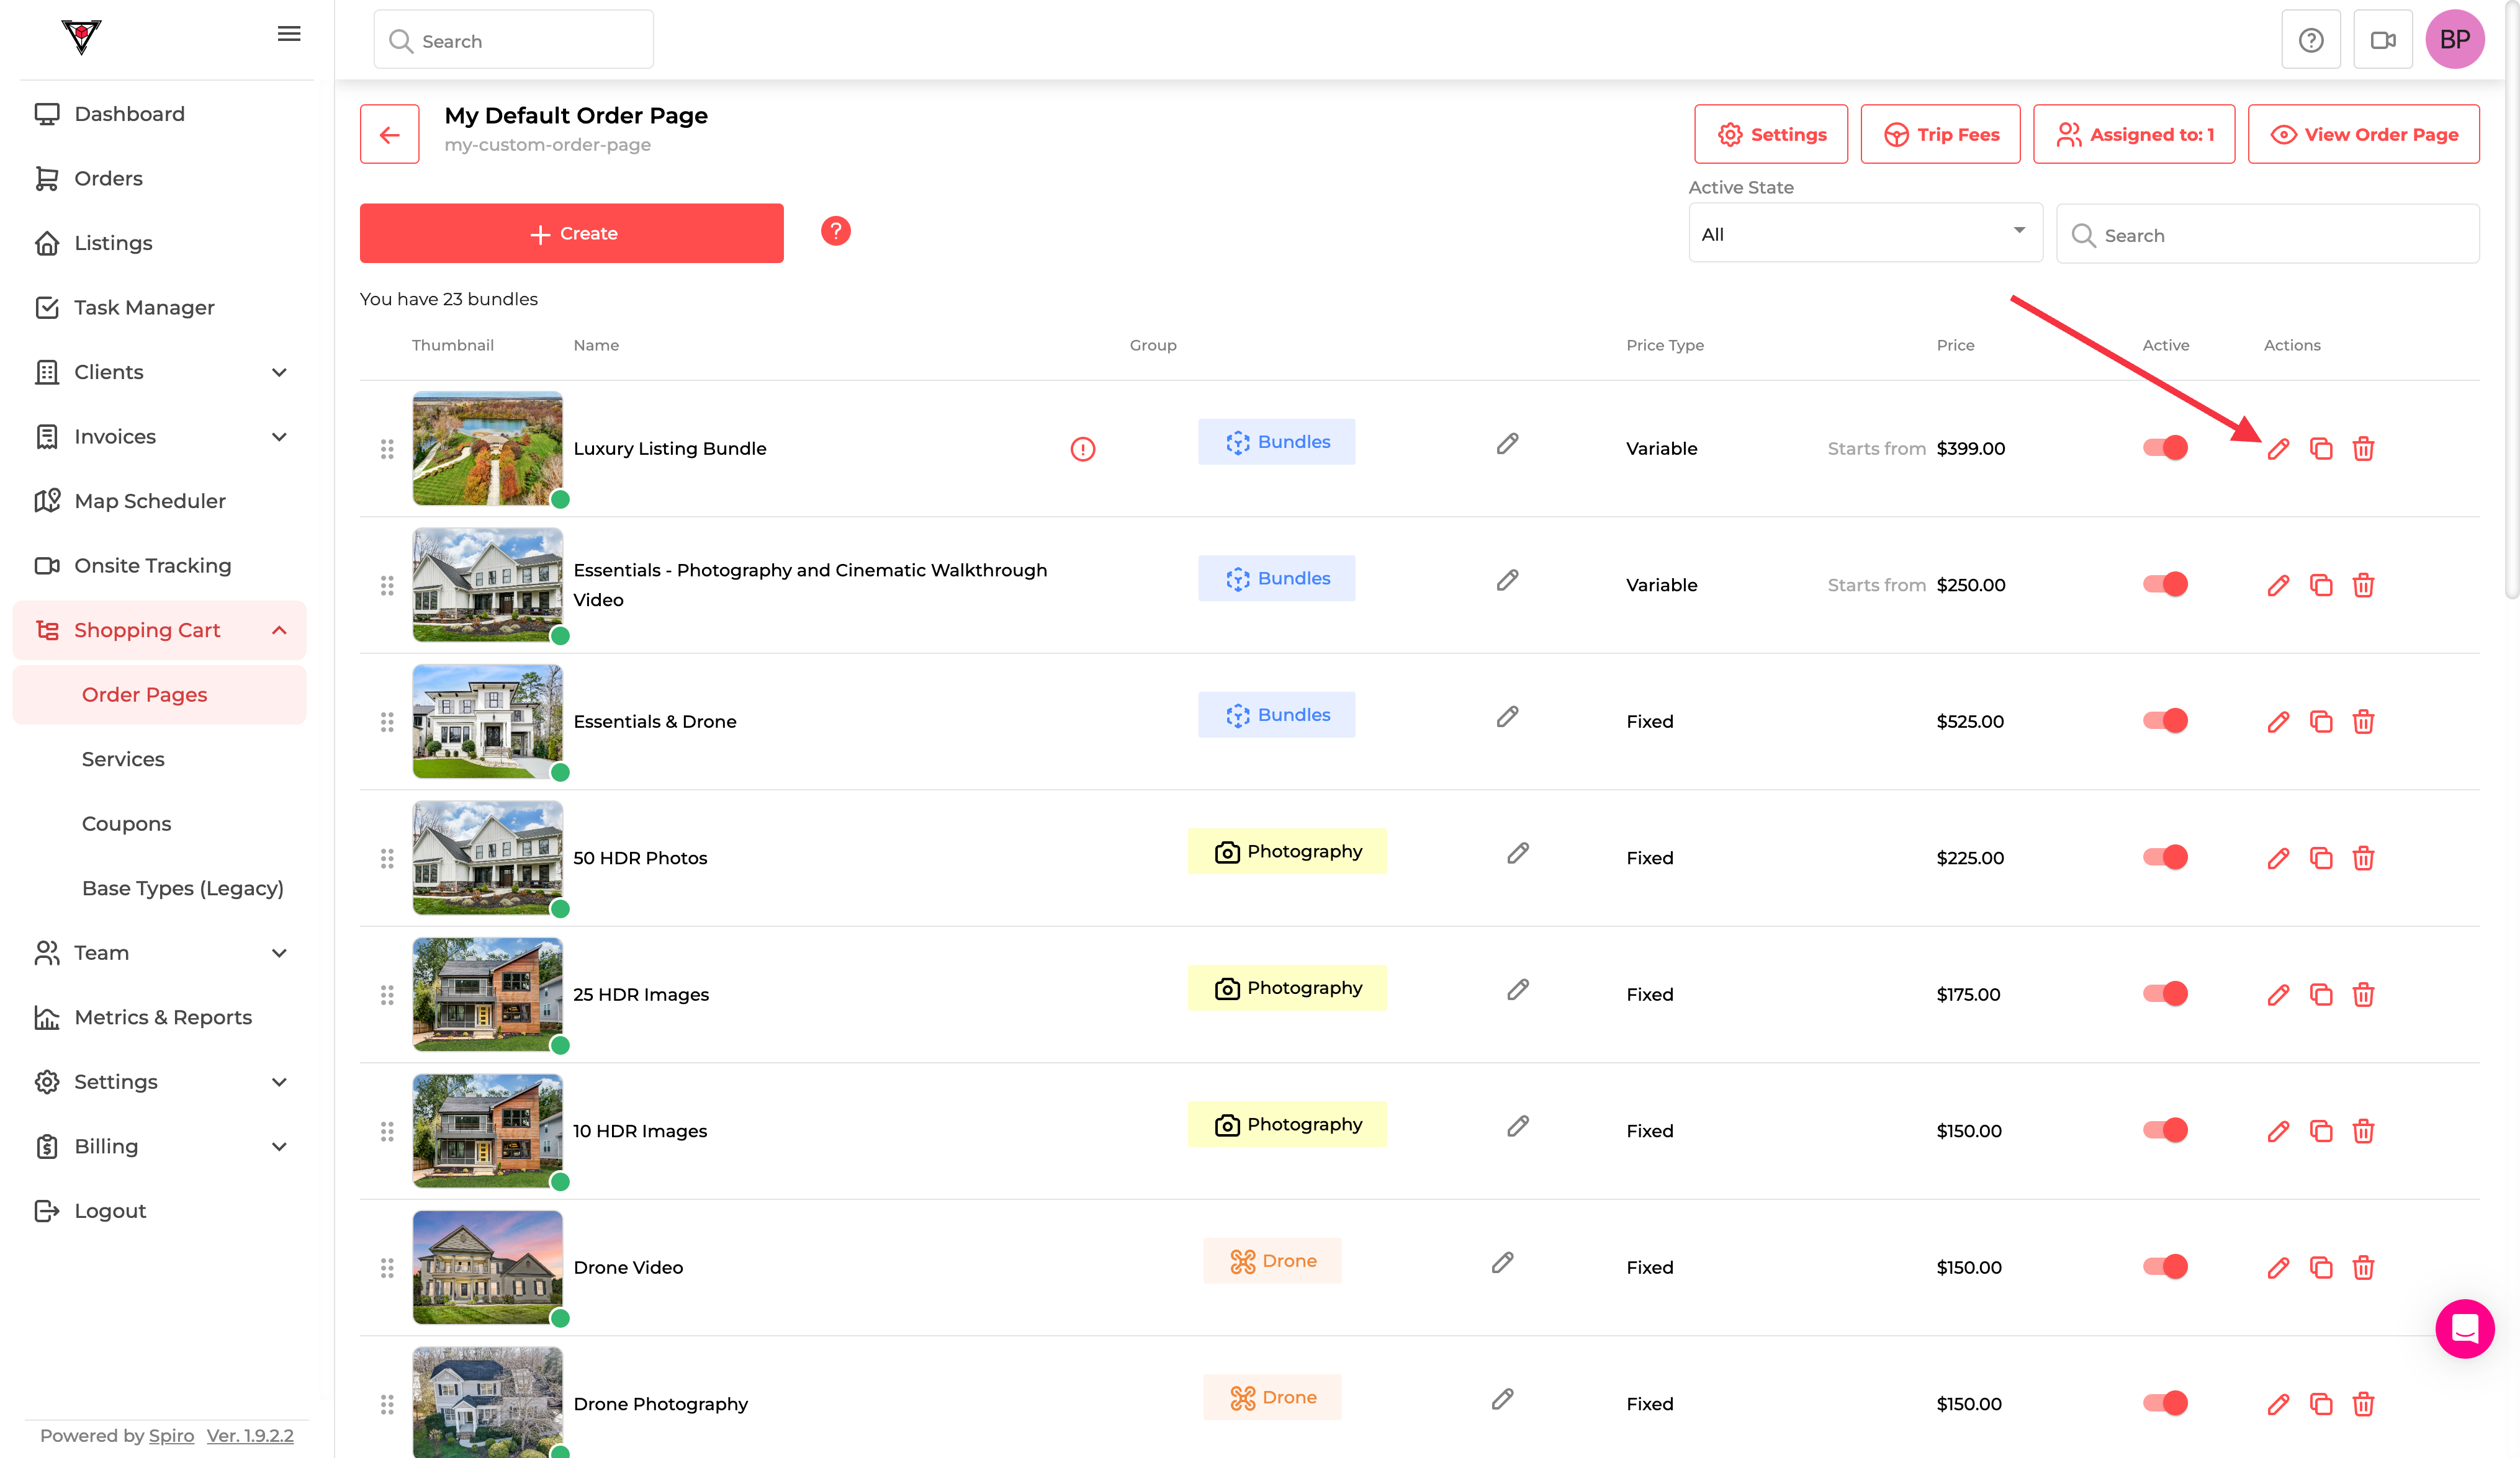The image size is (2520, 1458).
Task: Open the Trip Fees button
Action: pyautogui.click(x=1940, y=134)
